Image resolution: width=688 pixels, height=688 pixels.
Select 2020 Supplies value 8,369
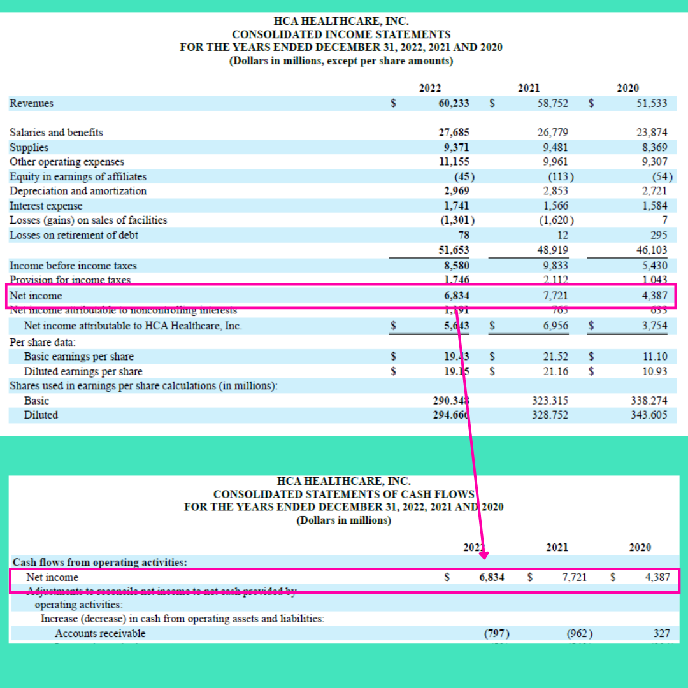point(655,147)
